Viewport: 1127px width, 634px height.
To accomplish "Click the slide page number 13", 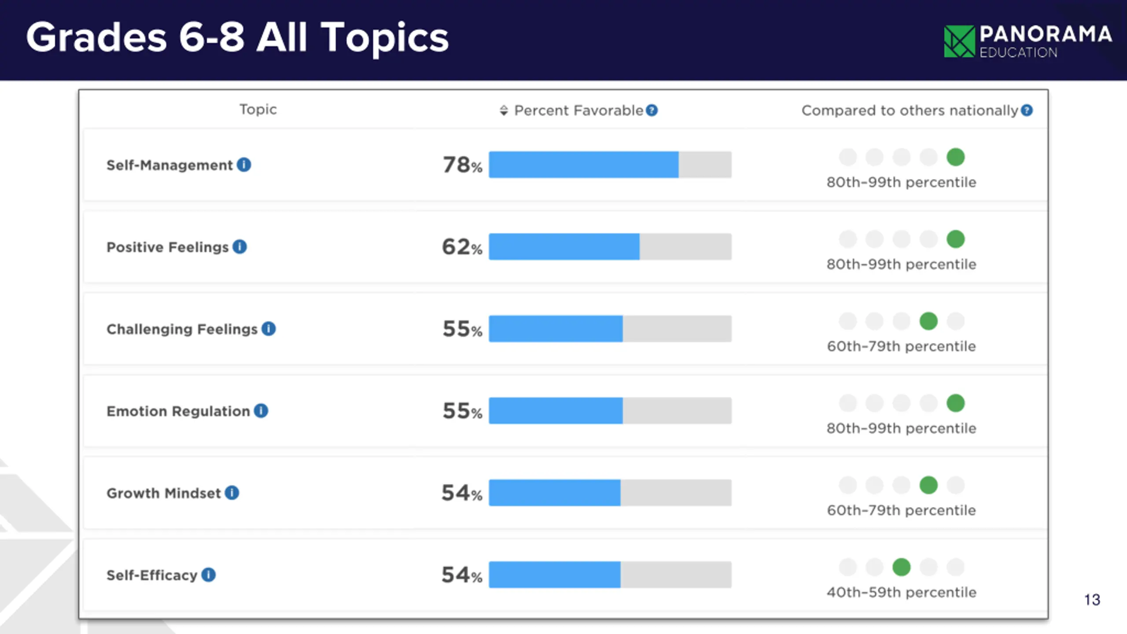I will pyautogui.click(x=1092, y=600).
